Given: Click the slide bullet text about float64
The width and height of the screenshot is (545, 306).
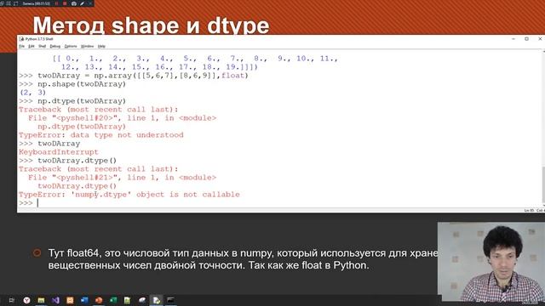Looking at the screenshot, I should point(244,259).
